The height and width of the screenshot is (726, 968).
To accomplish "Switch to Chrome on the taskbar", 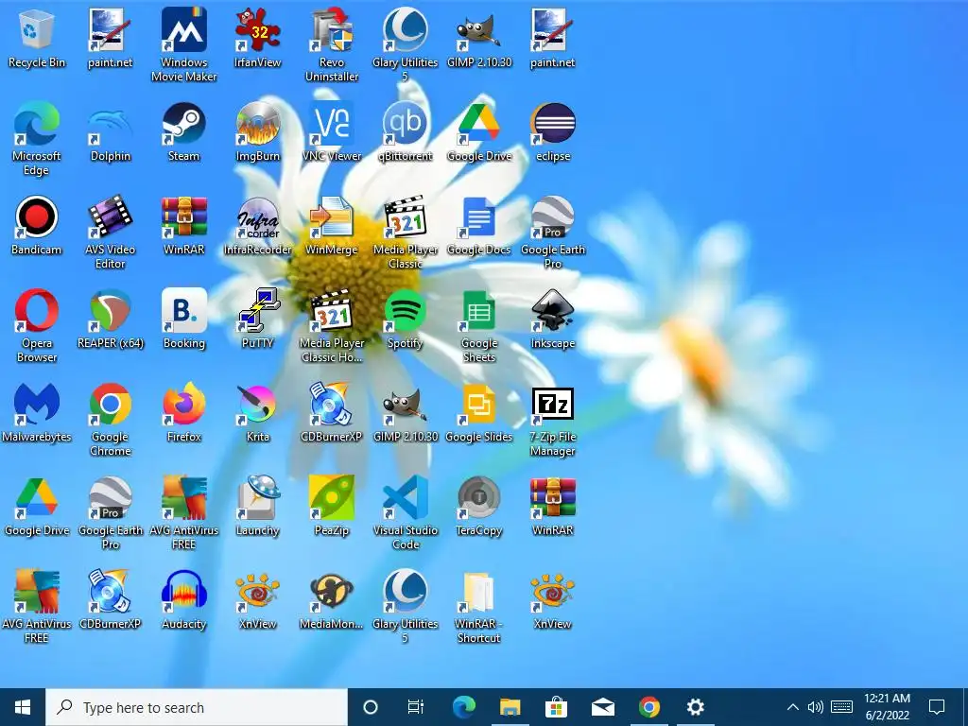I will 648,707.
